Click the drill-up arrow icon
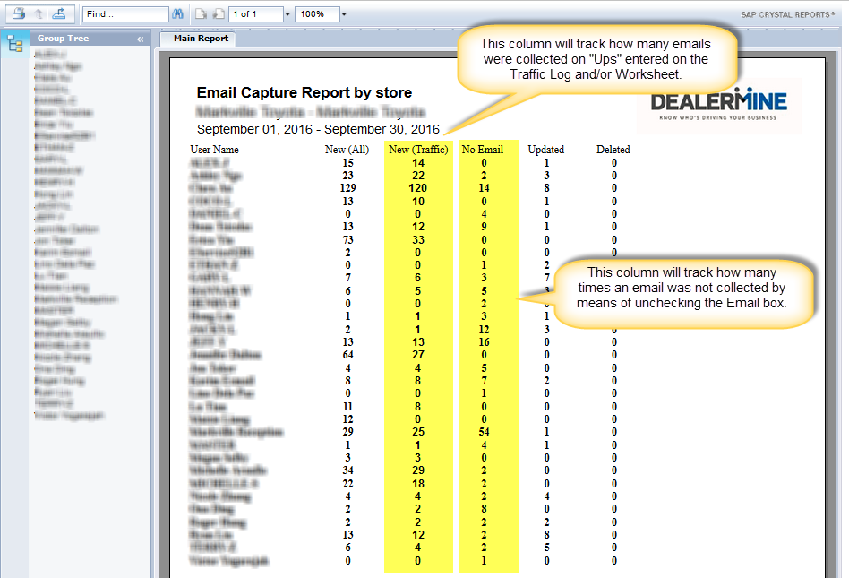The image size is (849, 578). point(38,14)
